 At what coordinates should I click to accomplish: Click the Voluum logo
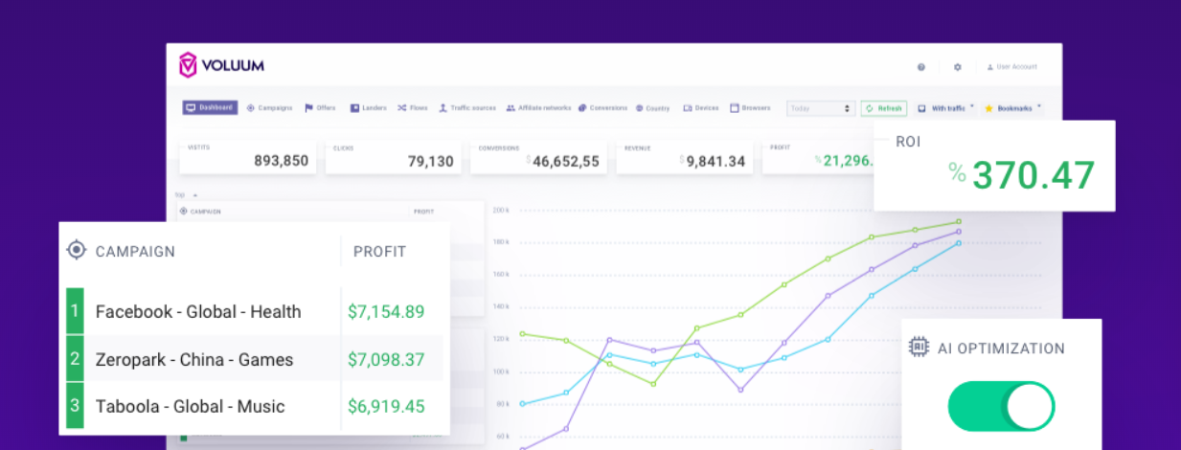point(221,66)
